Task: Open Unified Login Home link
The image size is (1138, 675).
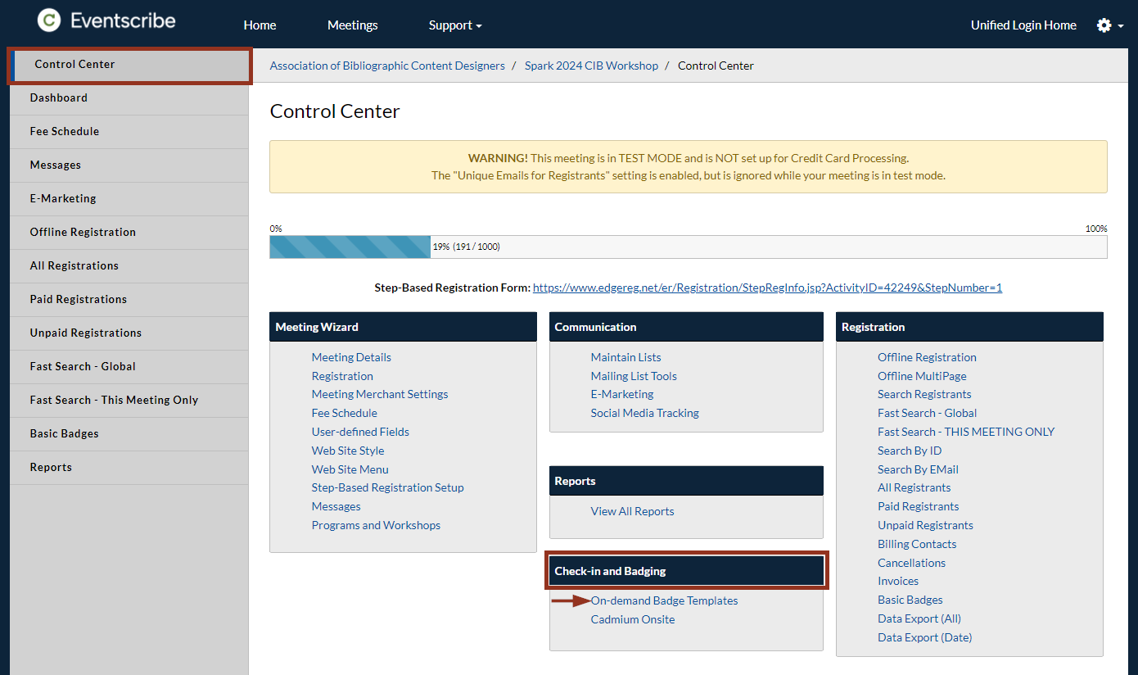Action: (x=1023, y=25)
